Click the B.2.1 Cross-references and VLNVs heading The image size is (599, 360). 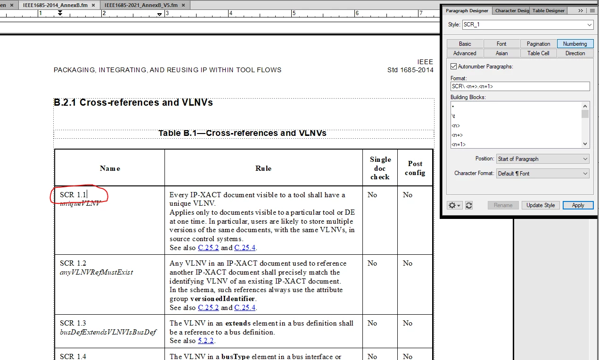coord(133,102)
